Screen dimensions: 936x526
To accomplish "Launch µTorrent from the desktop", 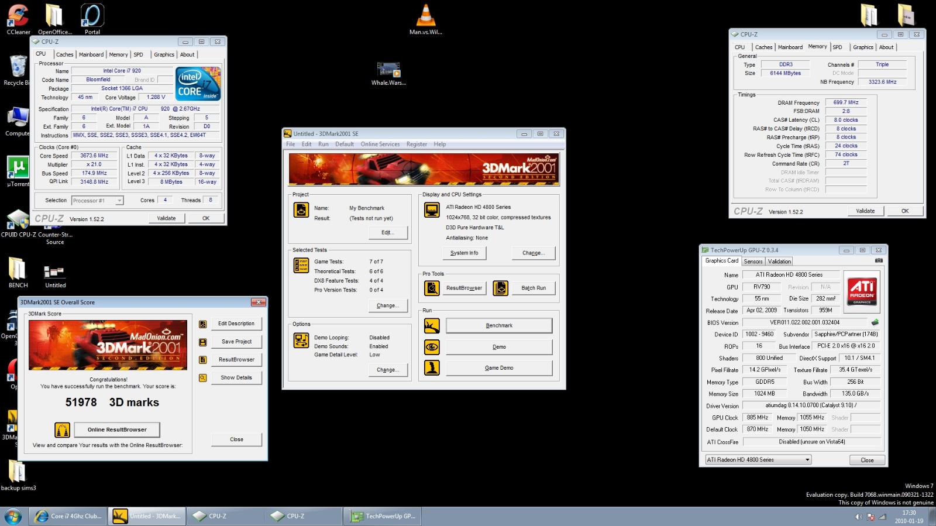I will coord(18,171).
